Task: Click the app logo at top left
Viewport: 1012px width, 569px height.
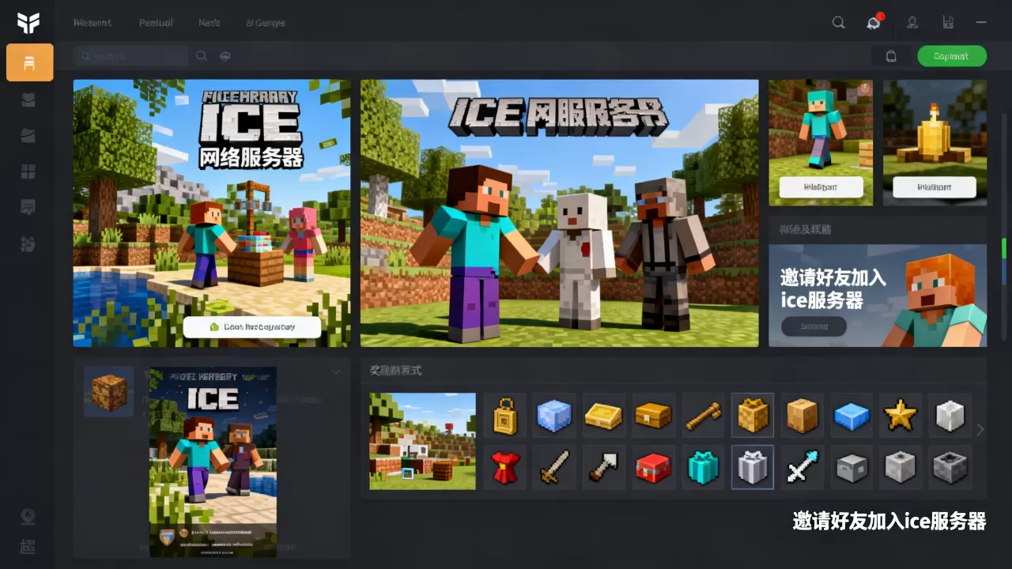Action: pyautogui.click(x=28, y=23)
